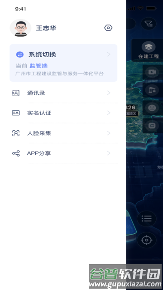Select the 在建工程 layers icon

tap(149, 47)
